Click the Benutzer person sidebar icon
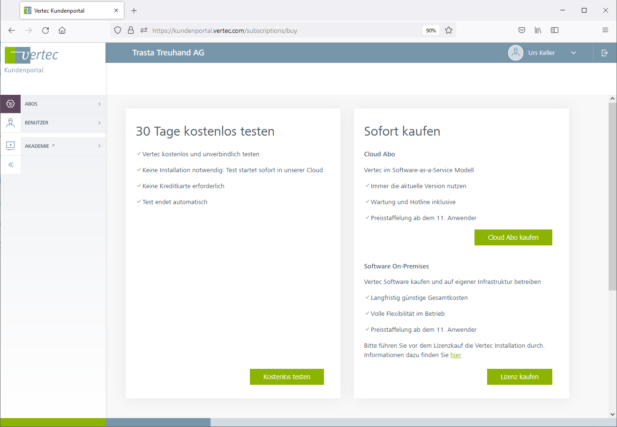This screenshot has height=427, width=617. (x=10, y=123)
